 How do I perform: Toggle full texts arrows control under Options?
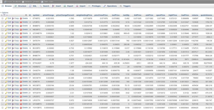(4, 15)
